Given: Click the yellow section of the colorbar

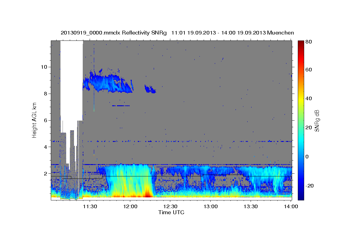Looking at the screenshot, I should pos(301,99).
